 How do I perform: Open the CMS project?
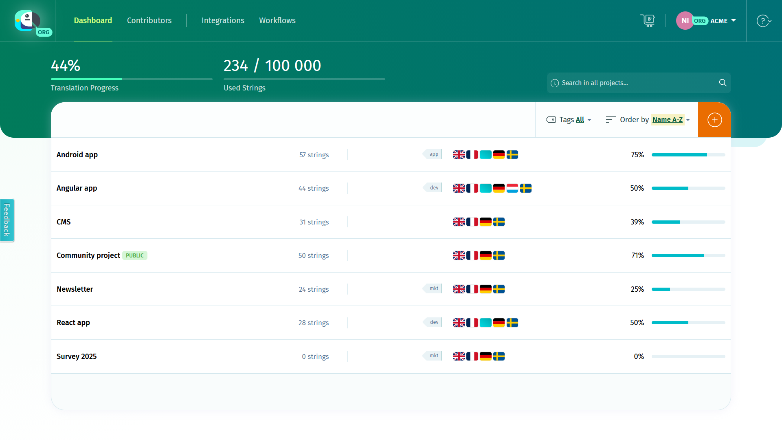(x=64, y=222)
